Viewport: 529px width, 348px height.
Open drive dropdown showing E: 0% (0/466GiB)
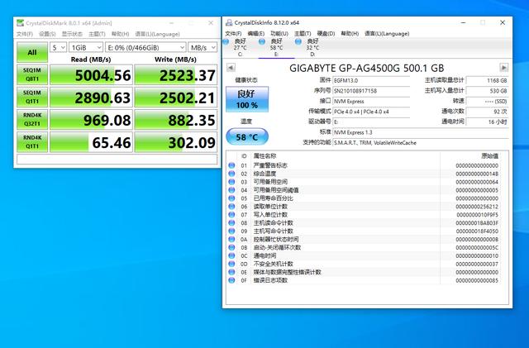coord(145,48)
